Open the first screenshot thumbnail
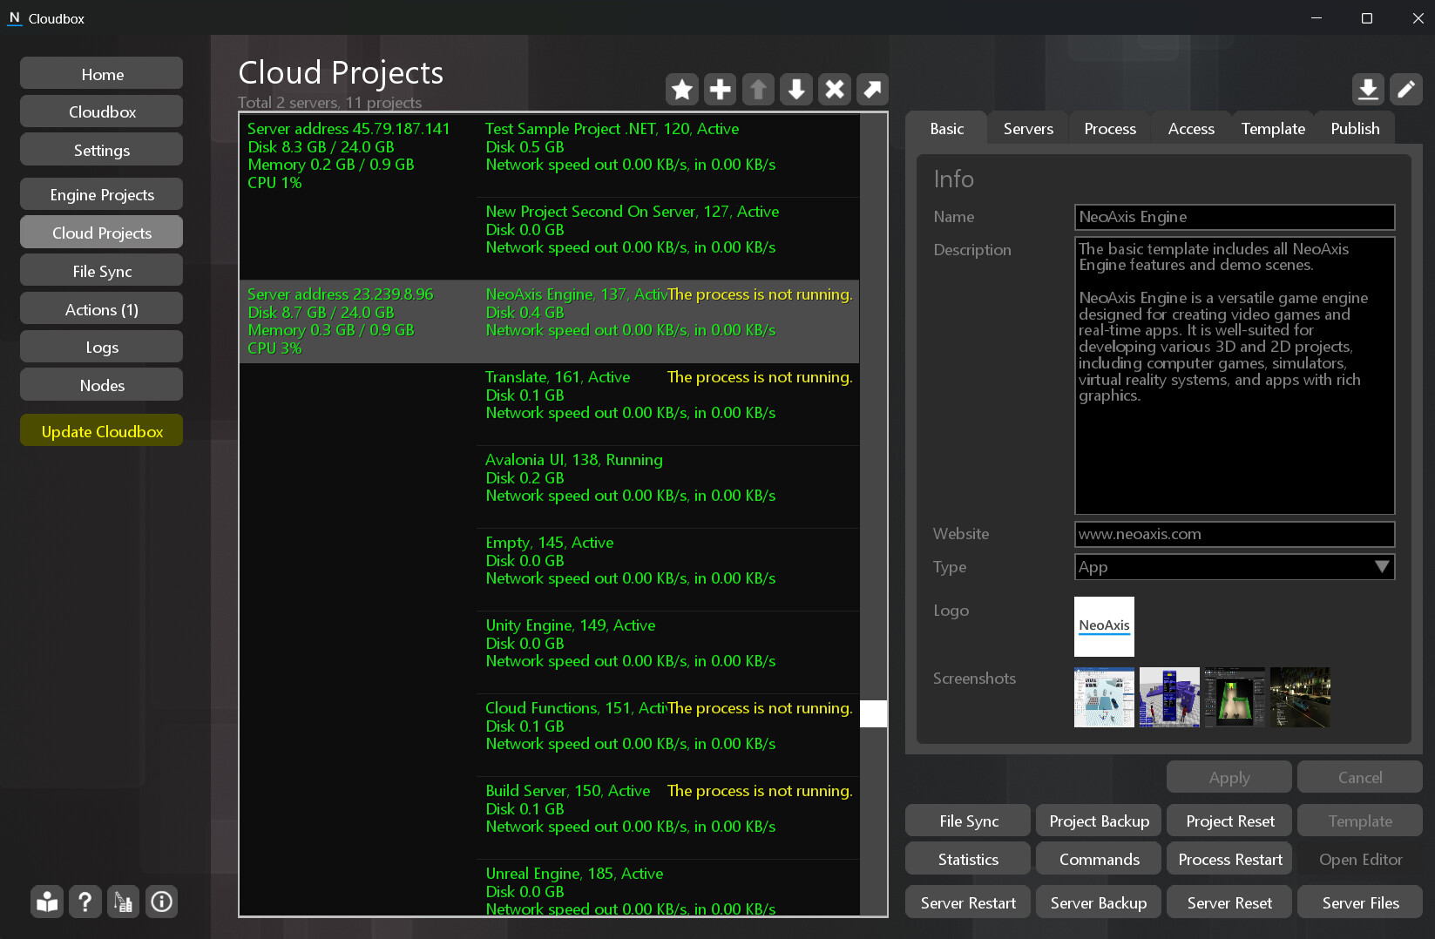The image size is (1435, 939). tap(1104, 697)
